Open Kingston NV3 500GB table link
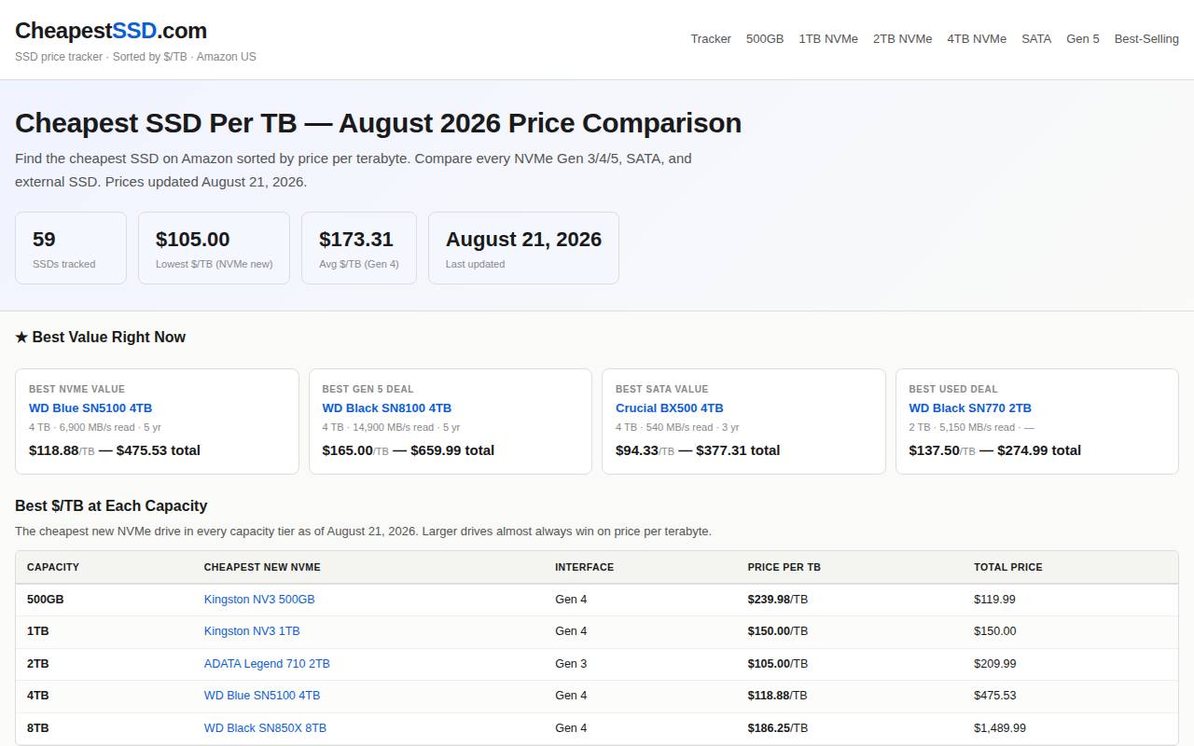The image size is (1194, 746). (x=259, y=599)
